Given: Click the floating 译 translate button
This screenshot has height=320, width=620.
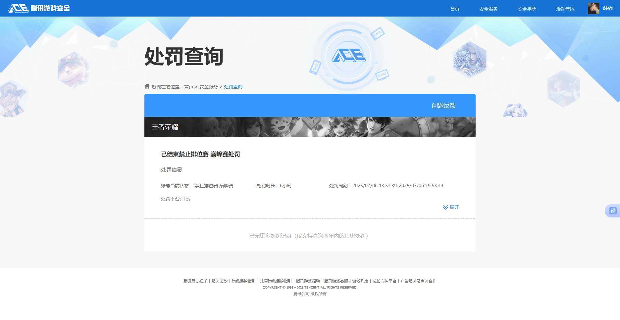Looking at the screenshot, I should pos(612,211).
